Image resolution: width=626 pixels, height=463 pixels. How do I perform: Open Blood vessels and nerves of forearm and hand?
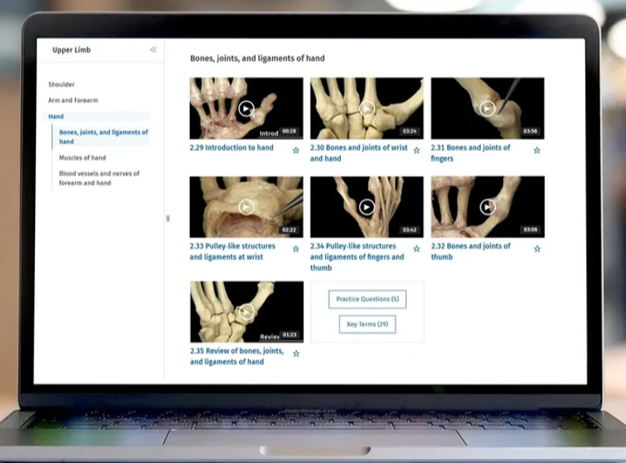tap(99, 179)
